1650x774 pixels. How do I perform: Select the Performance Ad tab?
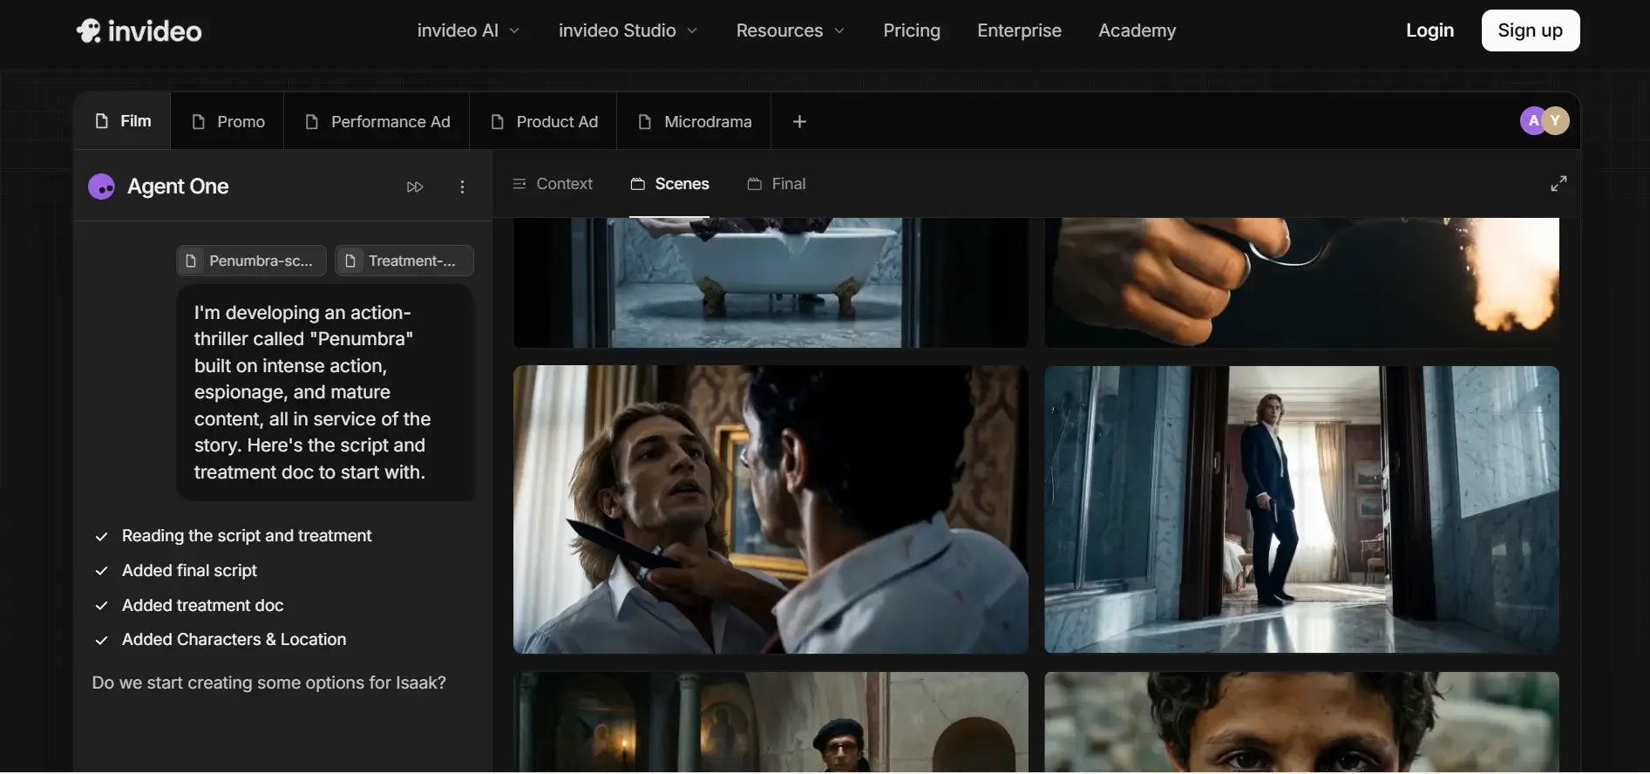377,121
